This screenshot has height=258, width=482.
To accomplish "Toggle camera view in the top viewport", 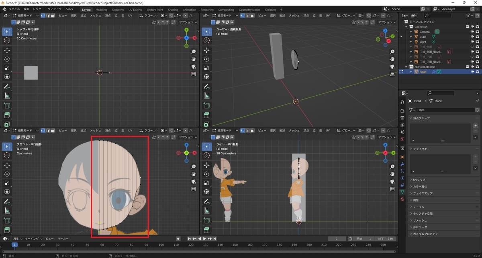I will pyautogui.click(x=194, y=67).
